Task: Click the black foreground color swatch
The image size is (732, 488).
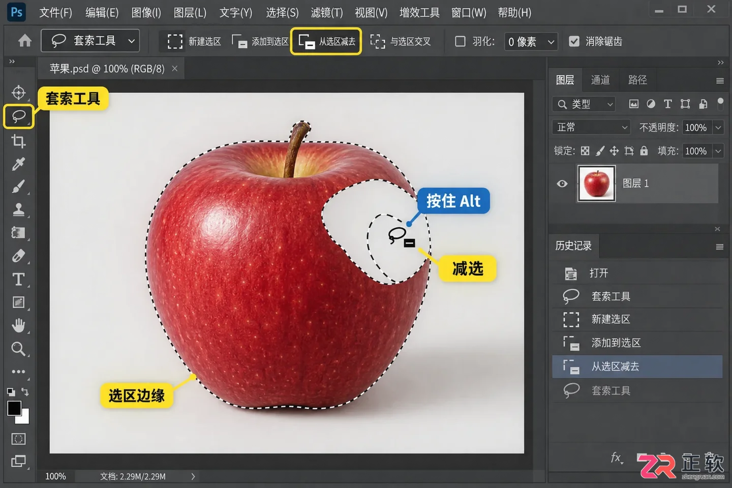Action: [14, 408]
